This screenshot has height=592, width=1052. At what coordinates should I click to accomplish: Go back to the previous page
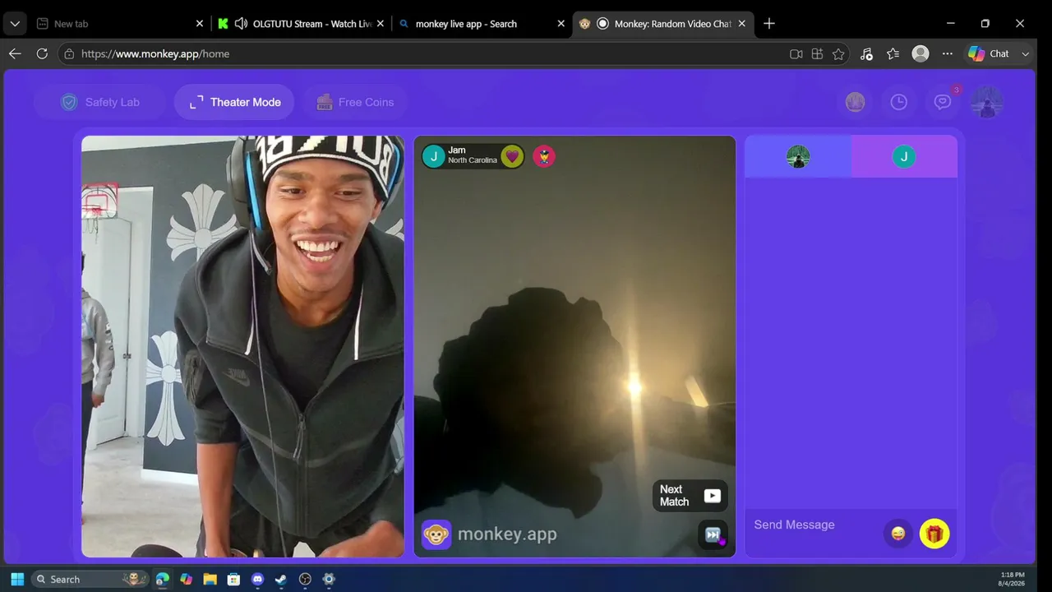pos(15,53)
